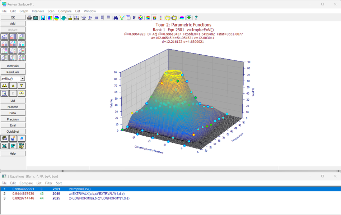Click the Excel X export icon
The height and width of the screenshot is (215, 341).
[x=4, y=146]
